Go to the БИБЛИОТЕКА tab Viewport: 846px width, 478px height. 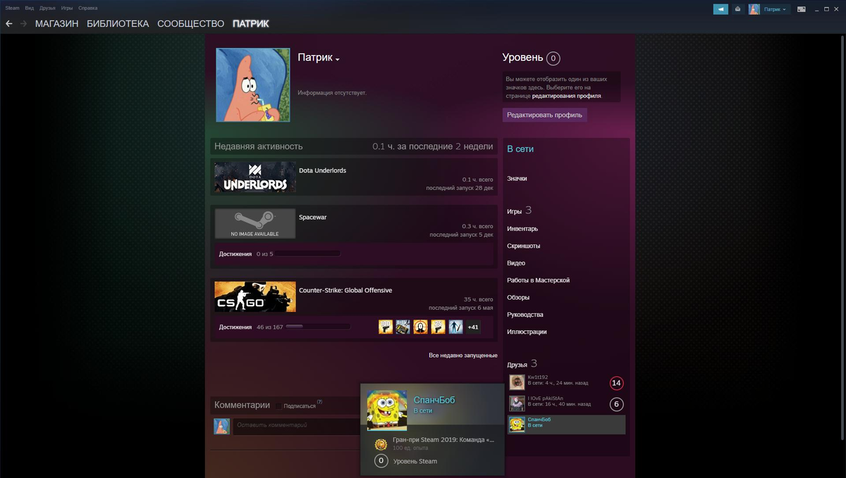point(118,24)
